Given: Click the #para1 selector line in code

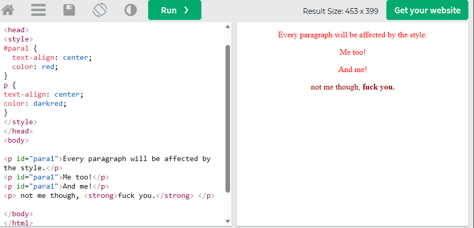Looking at the screenshot, I should pos(20,48).
